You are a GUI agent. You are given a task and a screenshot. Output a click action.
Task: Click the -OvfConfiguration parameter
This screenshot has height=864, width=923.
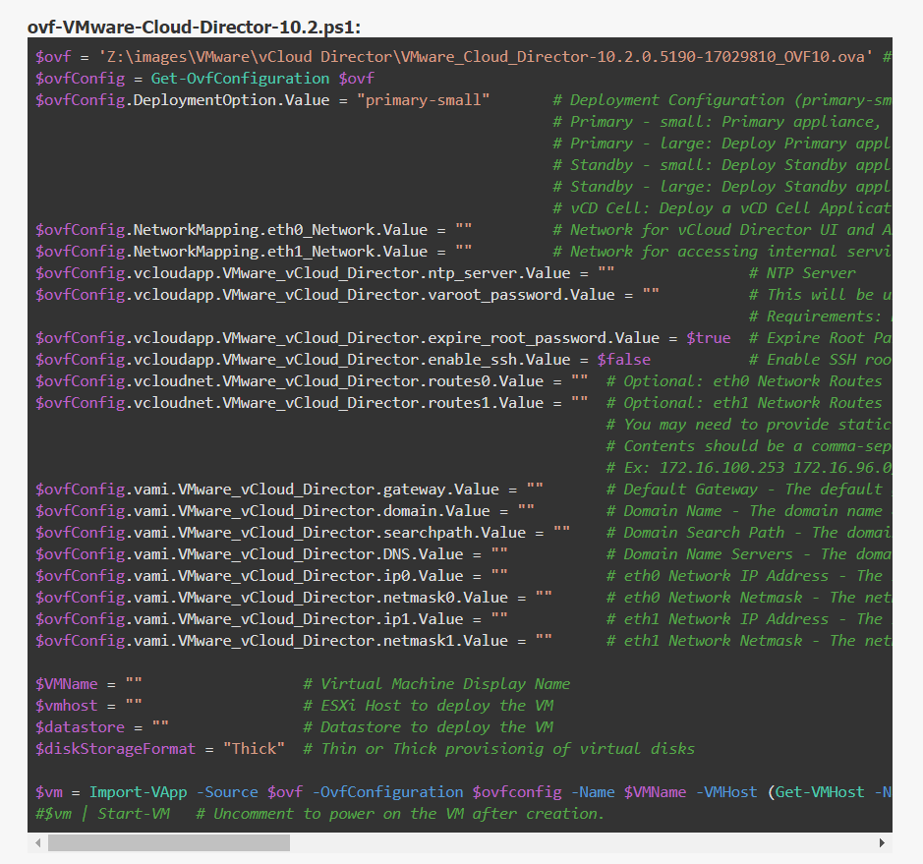388,792
